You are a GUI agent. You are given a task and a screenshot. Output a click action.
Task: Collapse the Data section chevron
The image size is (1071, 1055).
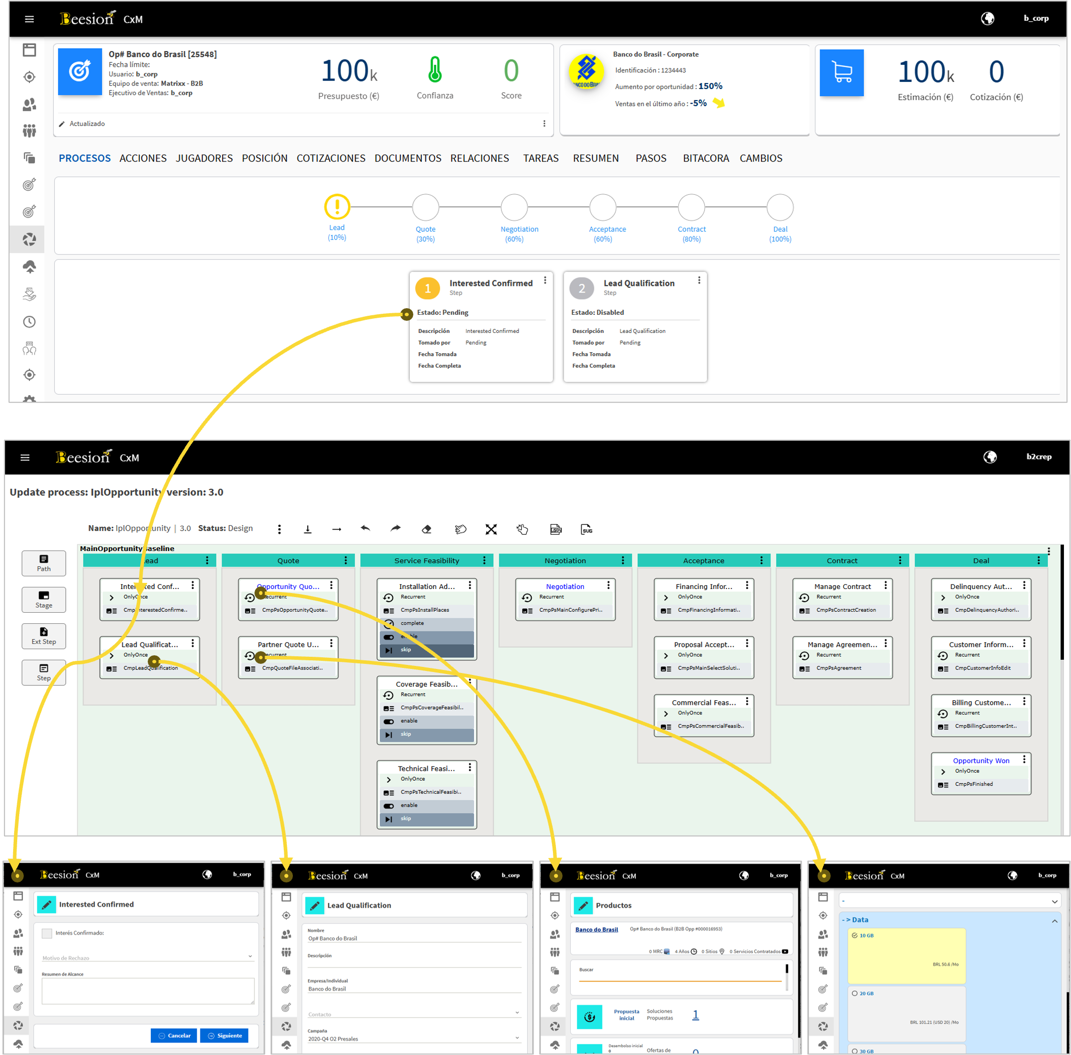coord(1054,920)
